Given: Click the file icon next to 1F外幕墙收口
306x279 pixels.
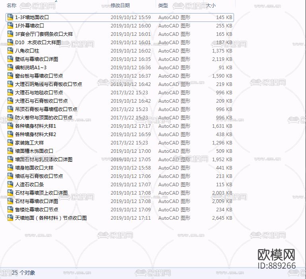Looking at the screenshot, I should click(x=10, y=26).
